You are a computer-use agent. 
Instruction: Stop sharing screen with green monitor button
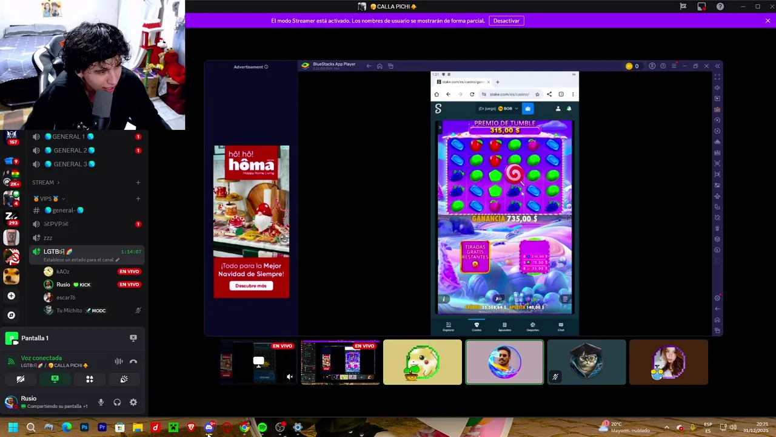coord(55,379)
